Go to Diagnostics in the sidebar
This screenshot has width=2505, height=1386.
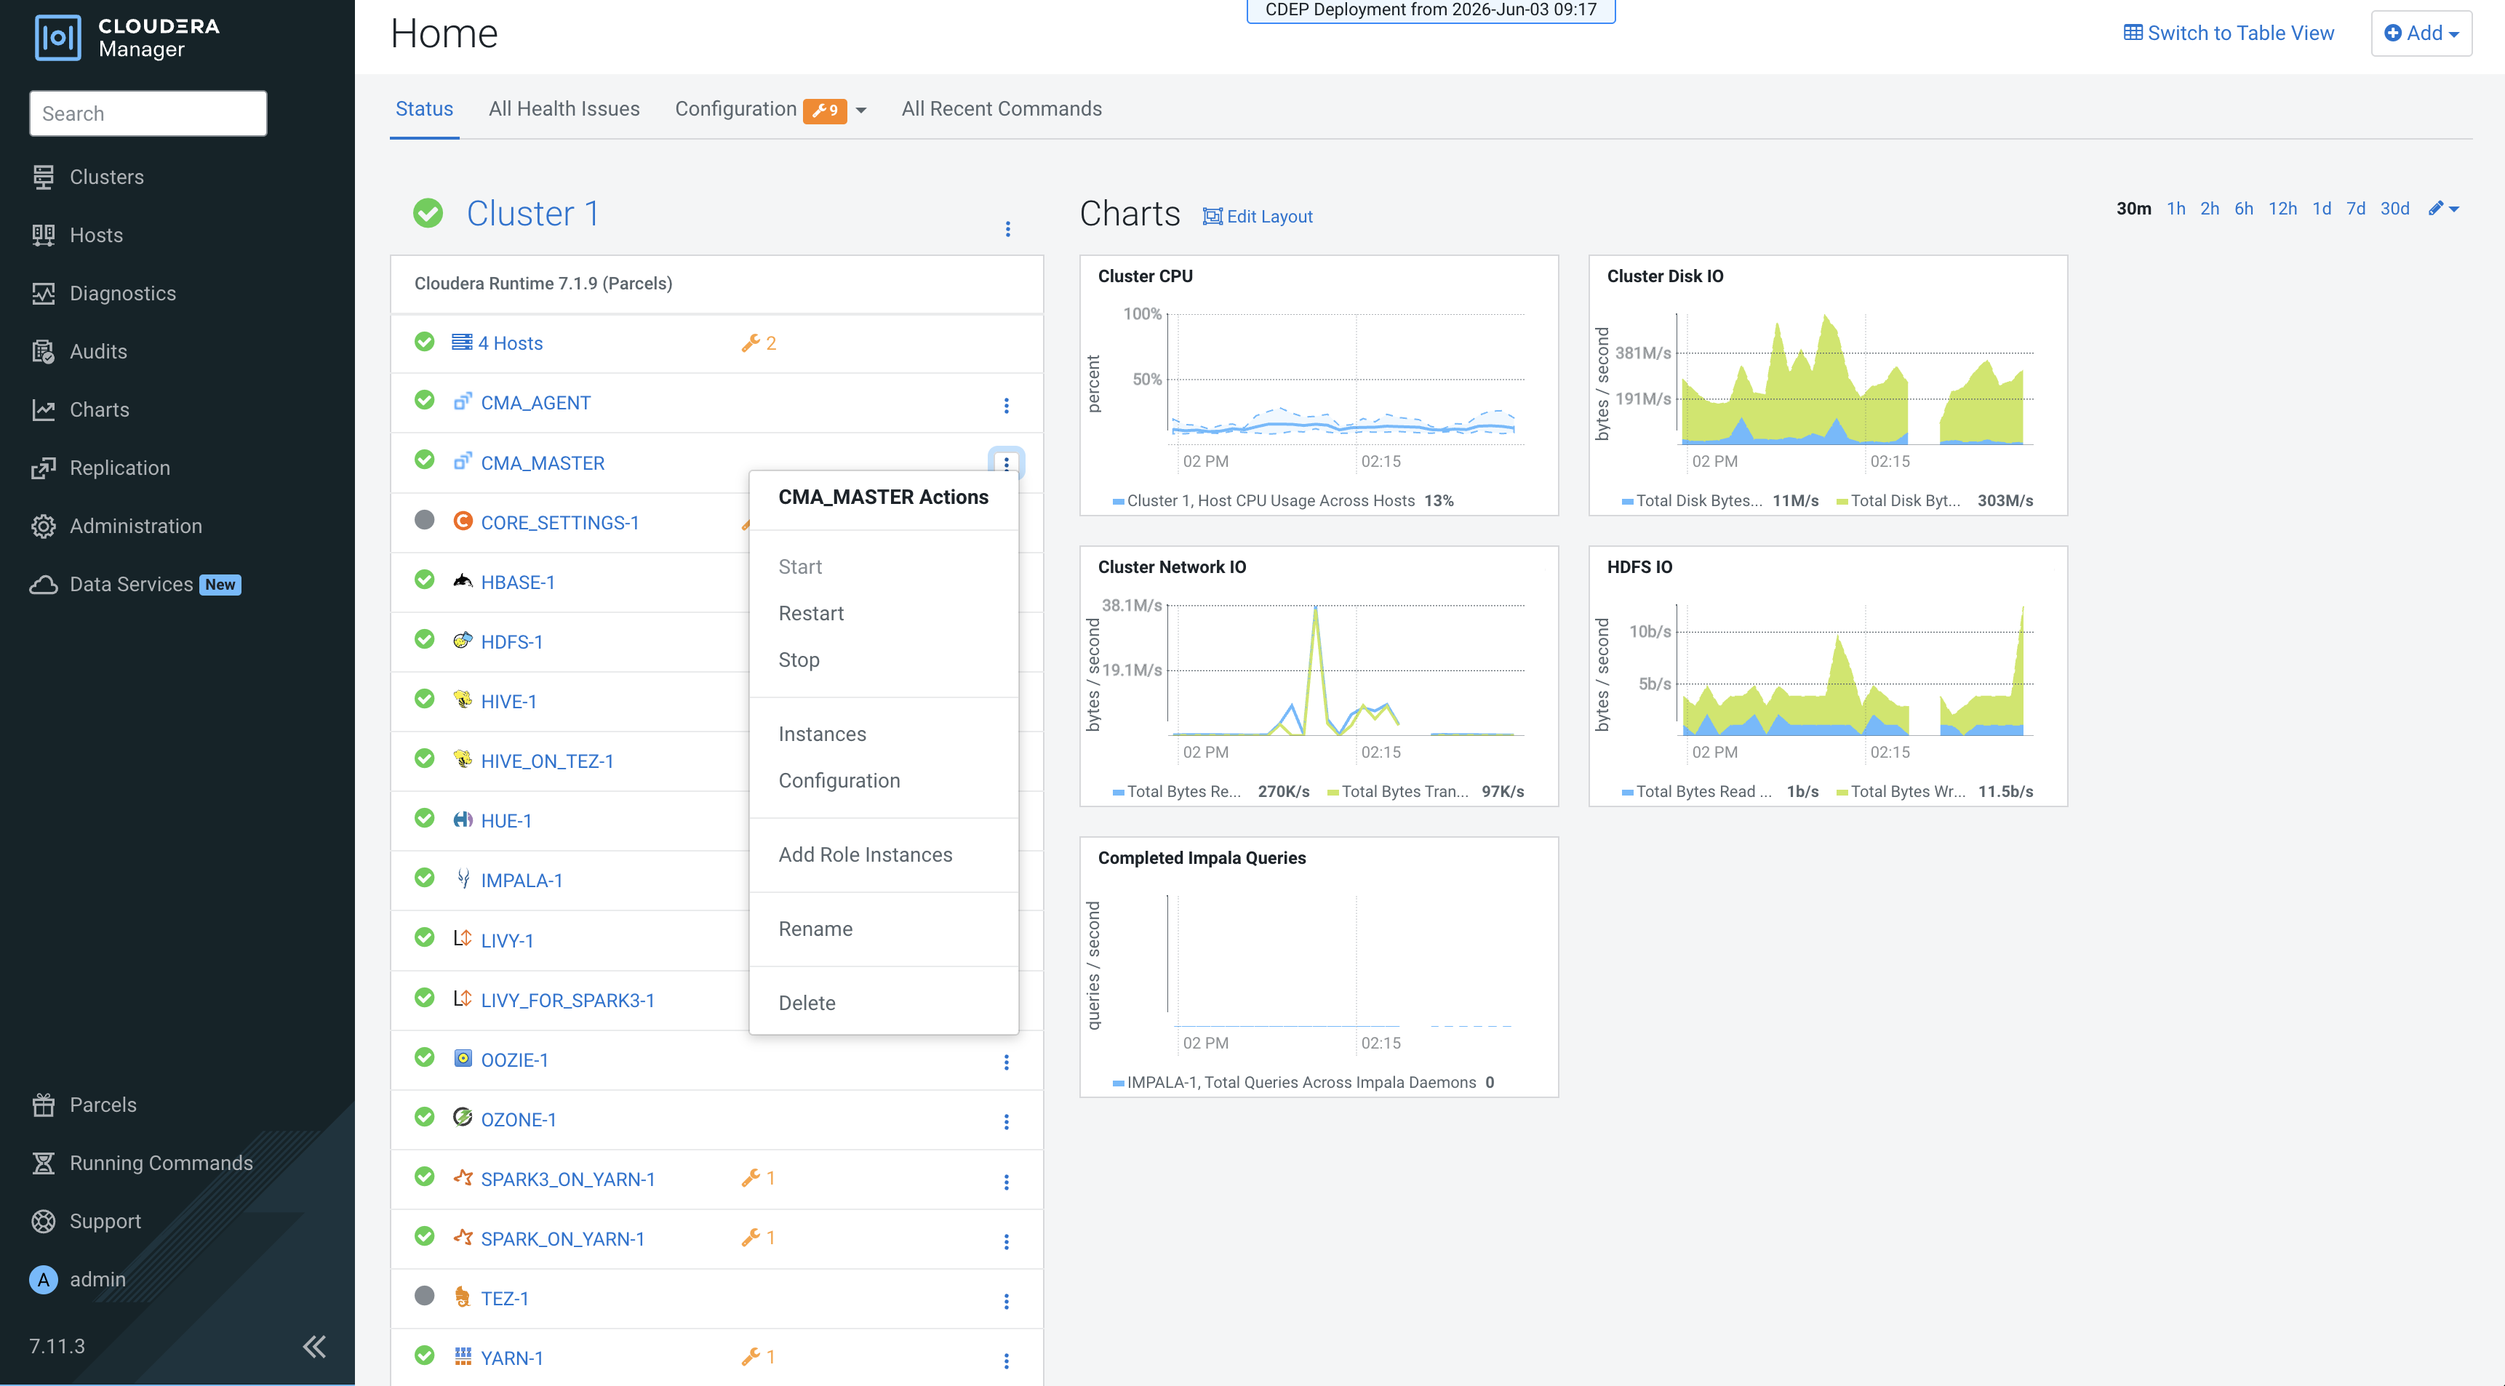click(122, 294)
